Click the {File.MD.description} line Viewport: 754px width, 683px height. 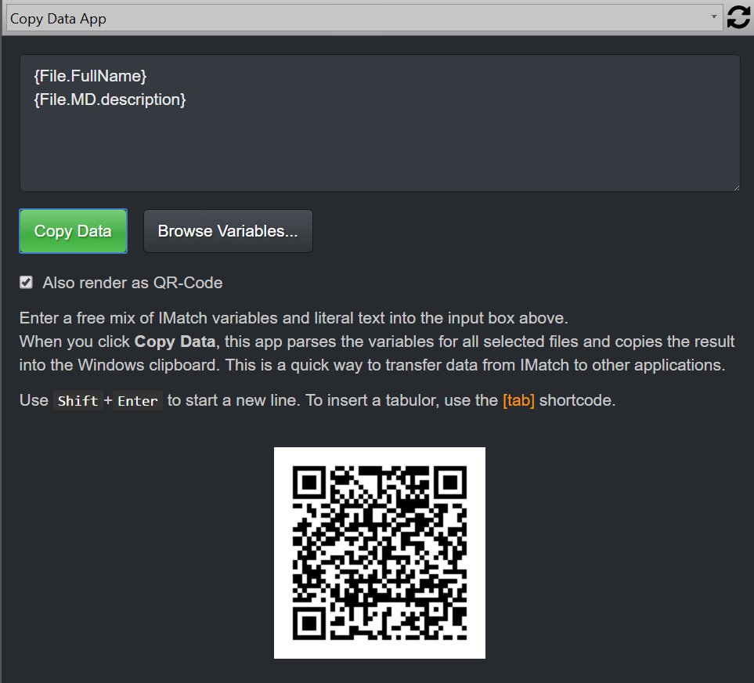(x=110, y=99)
